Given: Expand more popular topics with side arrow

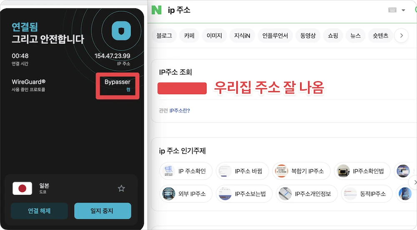Looking at the screenshot, I should [414, 182].
